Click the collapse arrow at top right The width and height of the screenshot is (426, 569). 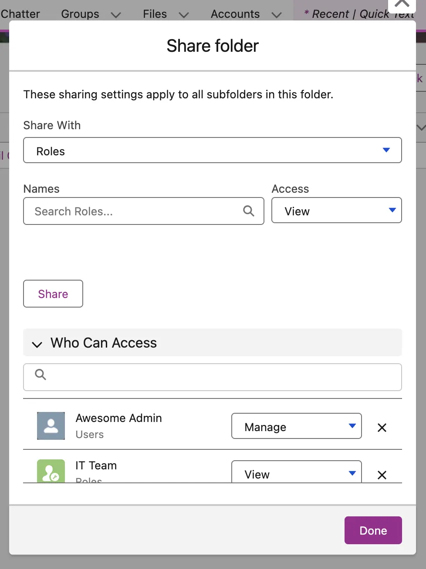point(402,4)
